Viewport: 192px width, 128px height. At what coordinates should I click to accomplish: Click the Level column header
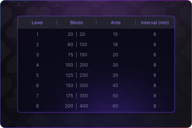tap(37, 23)
